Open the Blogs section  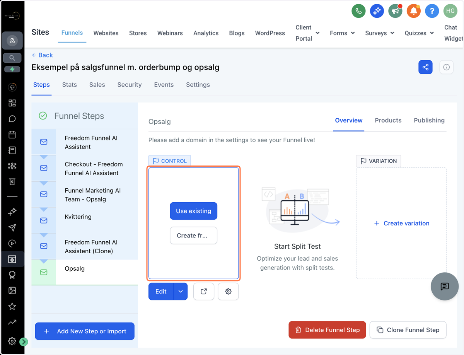pos(237,33)
